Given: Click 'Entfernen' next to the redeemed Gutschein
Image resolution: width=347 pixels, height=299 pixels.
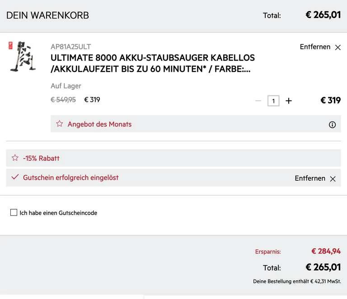Looking at the screenshot, I should (310, 178).
